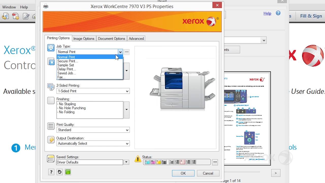The width and height of the screenshot is (325, 183).
Task: Click the printer icon in dialog title bar
Action: pyautogui.click(x=46, y=6)
